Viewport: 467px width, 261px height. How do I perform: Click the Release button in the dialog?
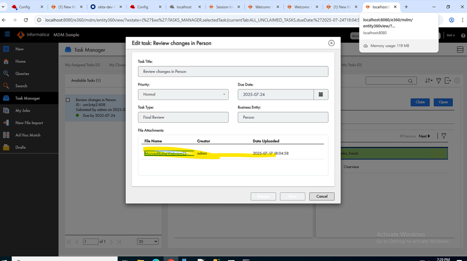263,196
